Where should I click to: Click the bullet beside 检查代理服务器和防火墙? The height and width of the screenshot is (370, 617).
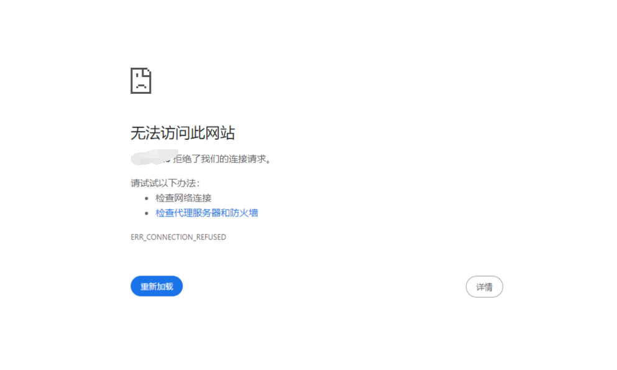[x=147, y=213]
